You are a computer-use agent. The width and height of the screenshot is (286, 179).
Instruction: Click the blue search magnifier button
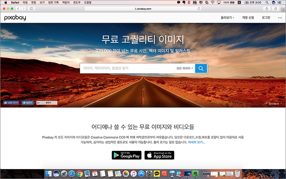(201, 68)
